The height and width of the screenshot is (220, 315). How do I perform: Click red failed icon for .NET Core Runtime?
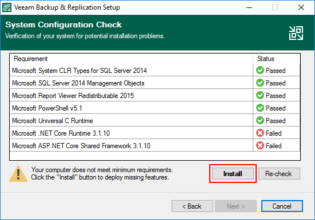pos(260,133)
